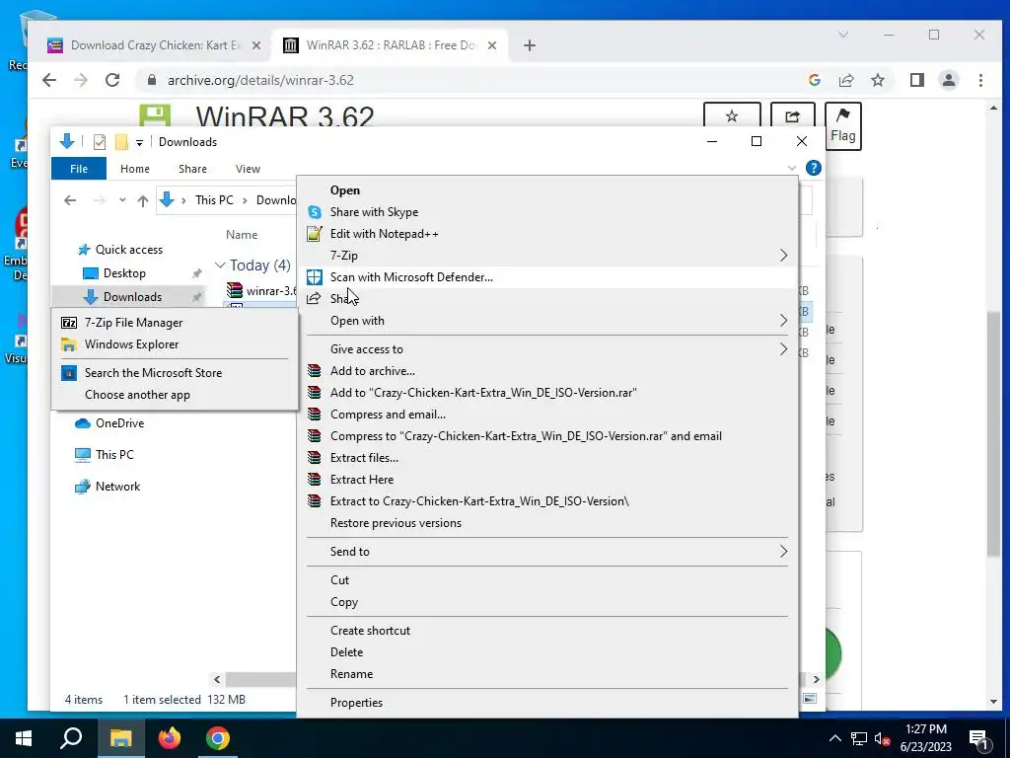Open Windows Start menu

pos(24,738)
